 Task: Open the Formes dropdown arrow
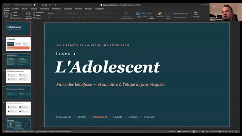(147, 14)
